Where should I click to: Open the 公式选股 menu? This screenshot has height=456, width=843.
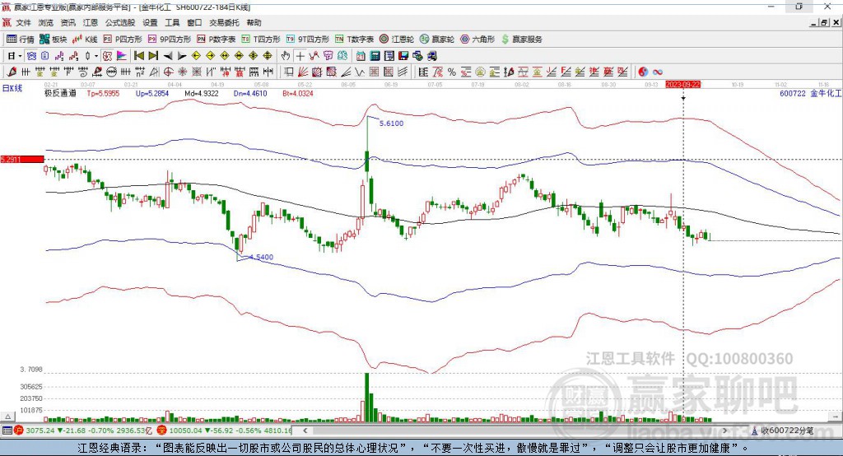point(120,22)
